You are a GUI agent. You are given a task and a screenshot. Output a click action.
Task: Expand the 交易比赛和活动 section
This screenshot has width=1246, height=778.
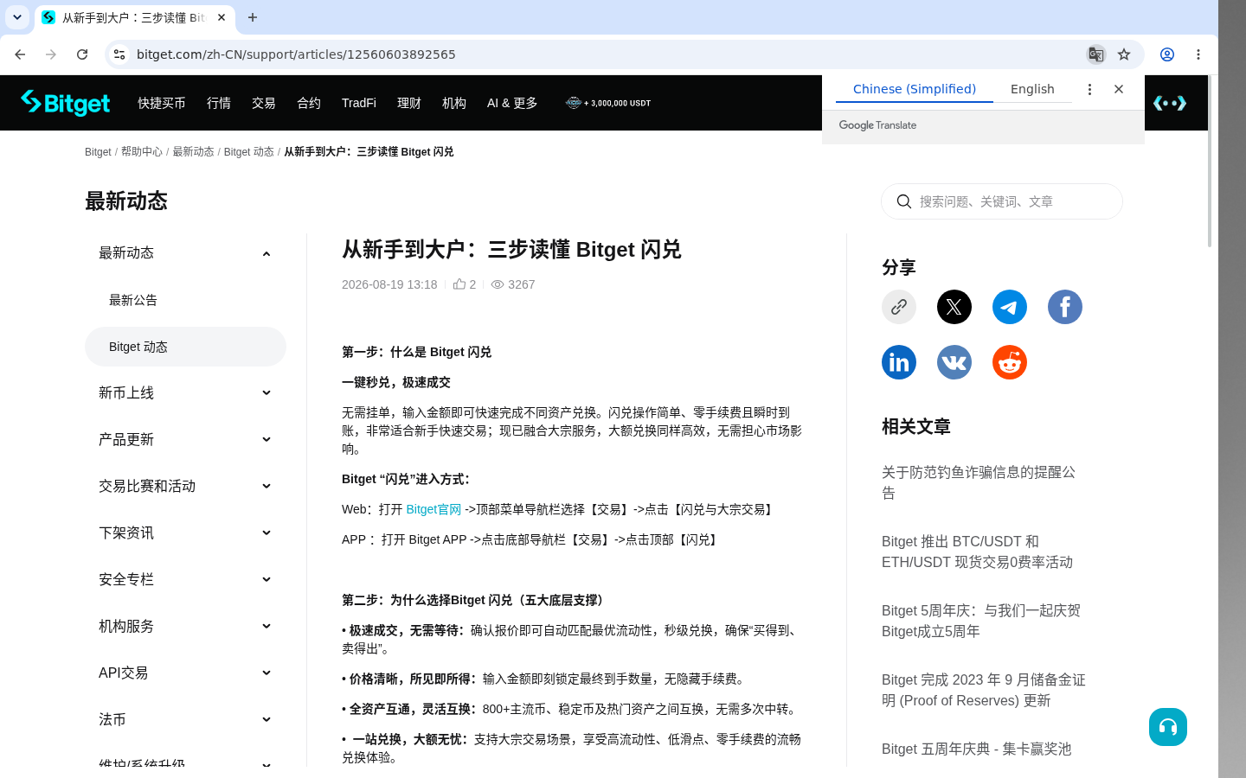point(267,487)
